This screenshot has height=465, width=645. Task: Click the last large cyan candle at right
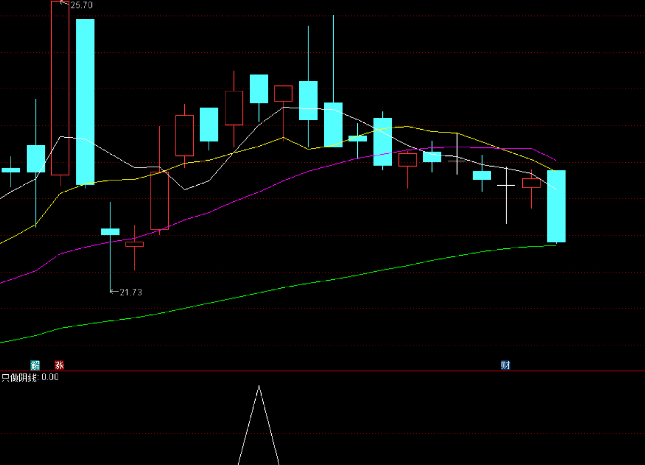[556, 206]
